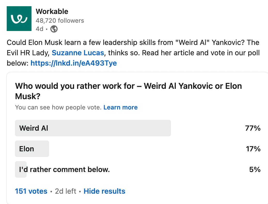Viewport: 268px width, 204px height.
Task: Open the Workable logo thumbnail
Action: tap(19, 19)
